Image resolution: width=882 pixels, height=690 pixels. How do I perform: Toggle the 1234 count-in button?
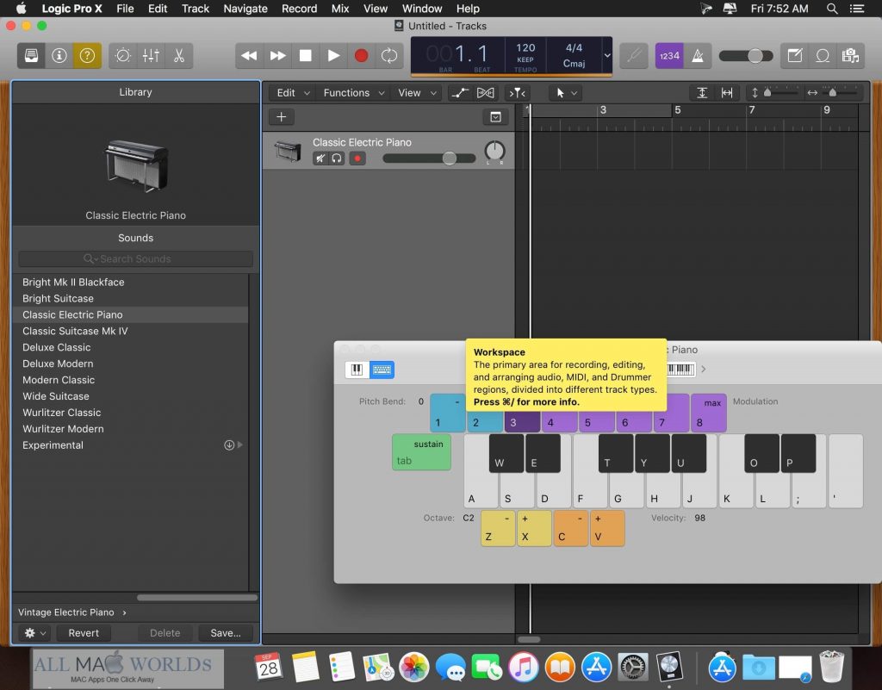(669, 56)
